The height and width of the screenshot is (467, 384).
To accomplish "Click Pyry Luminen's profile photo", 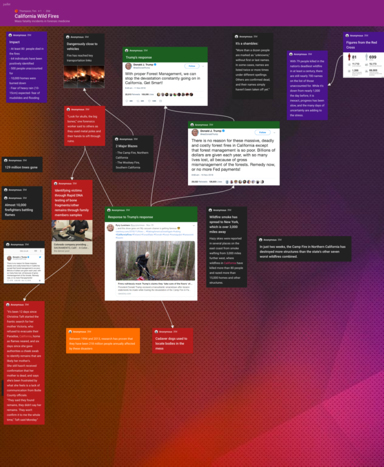I will [110, 228].
